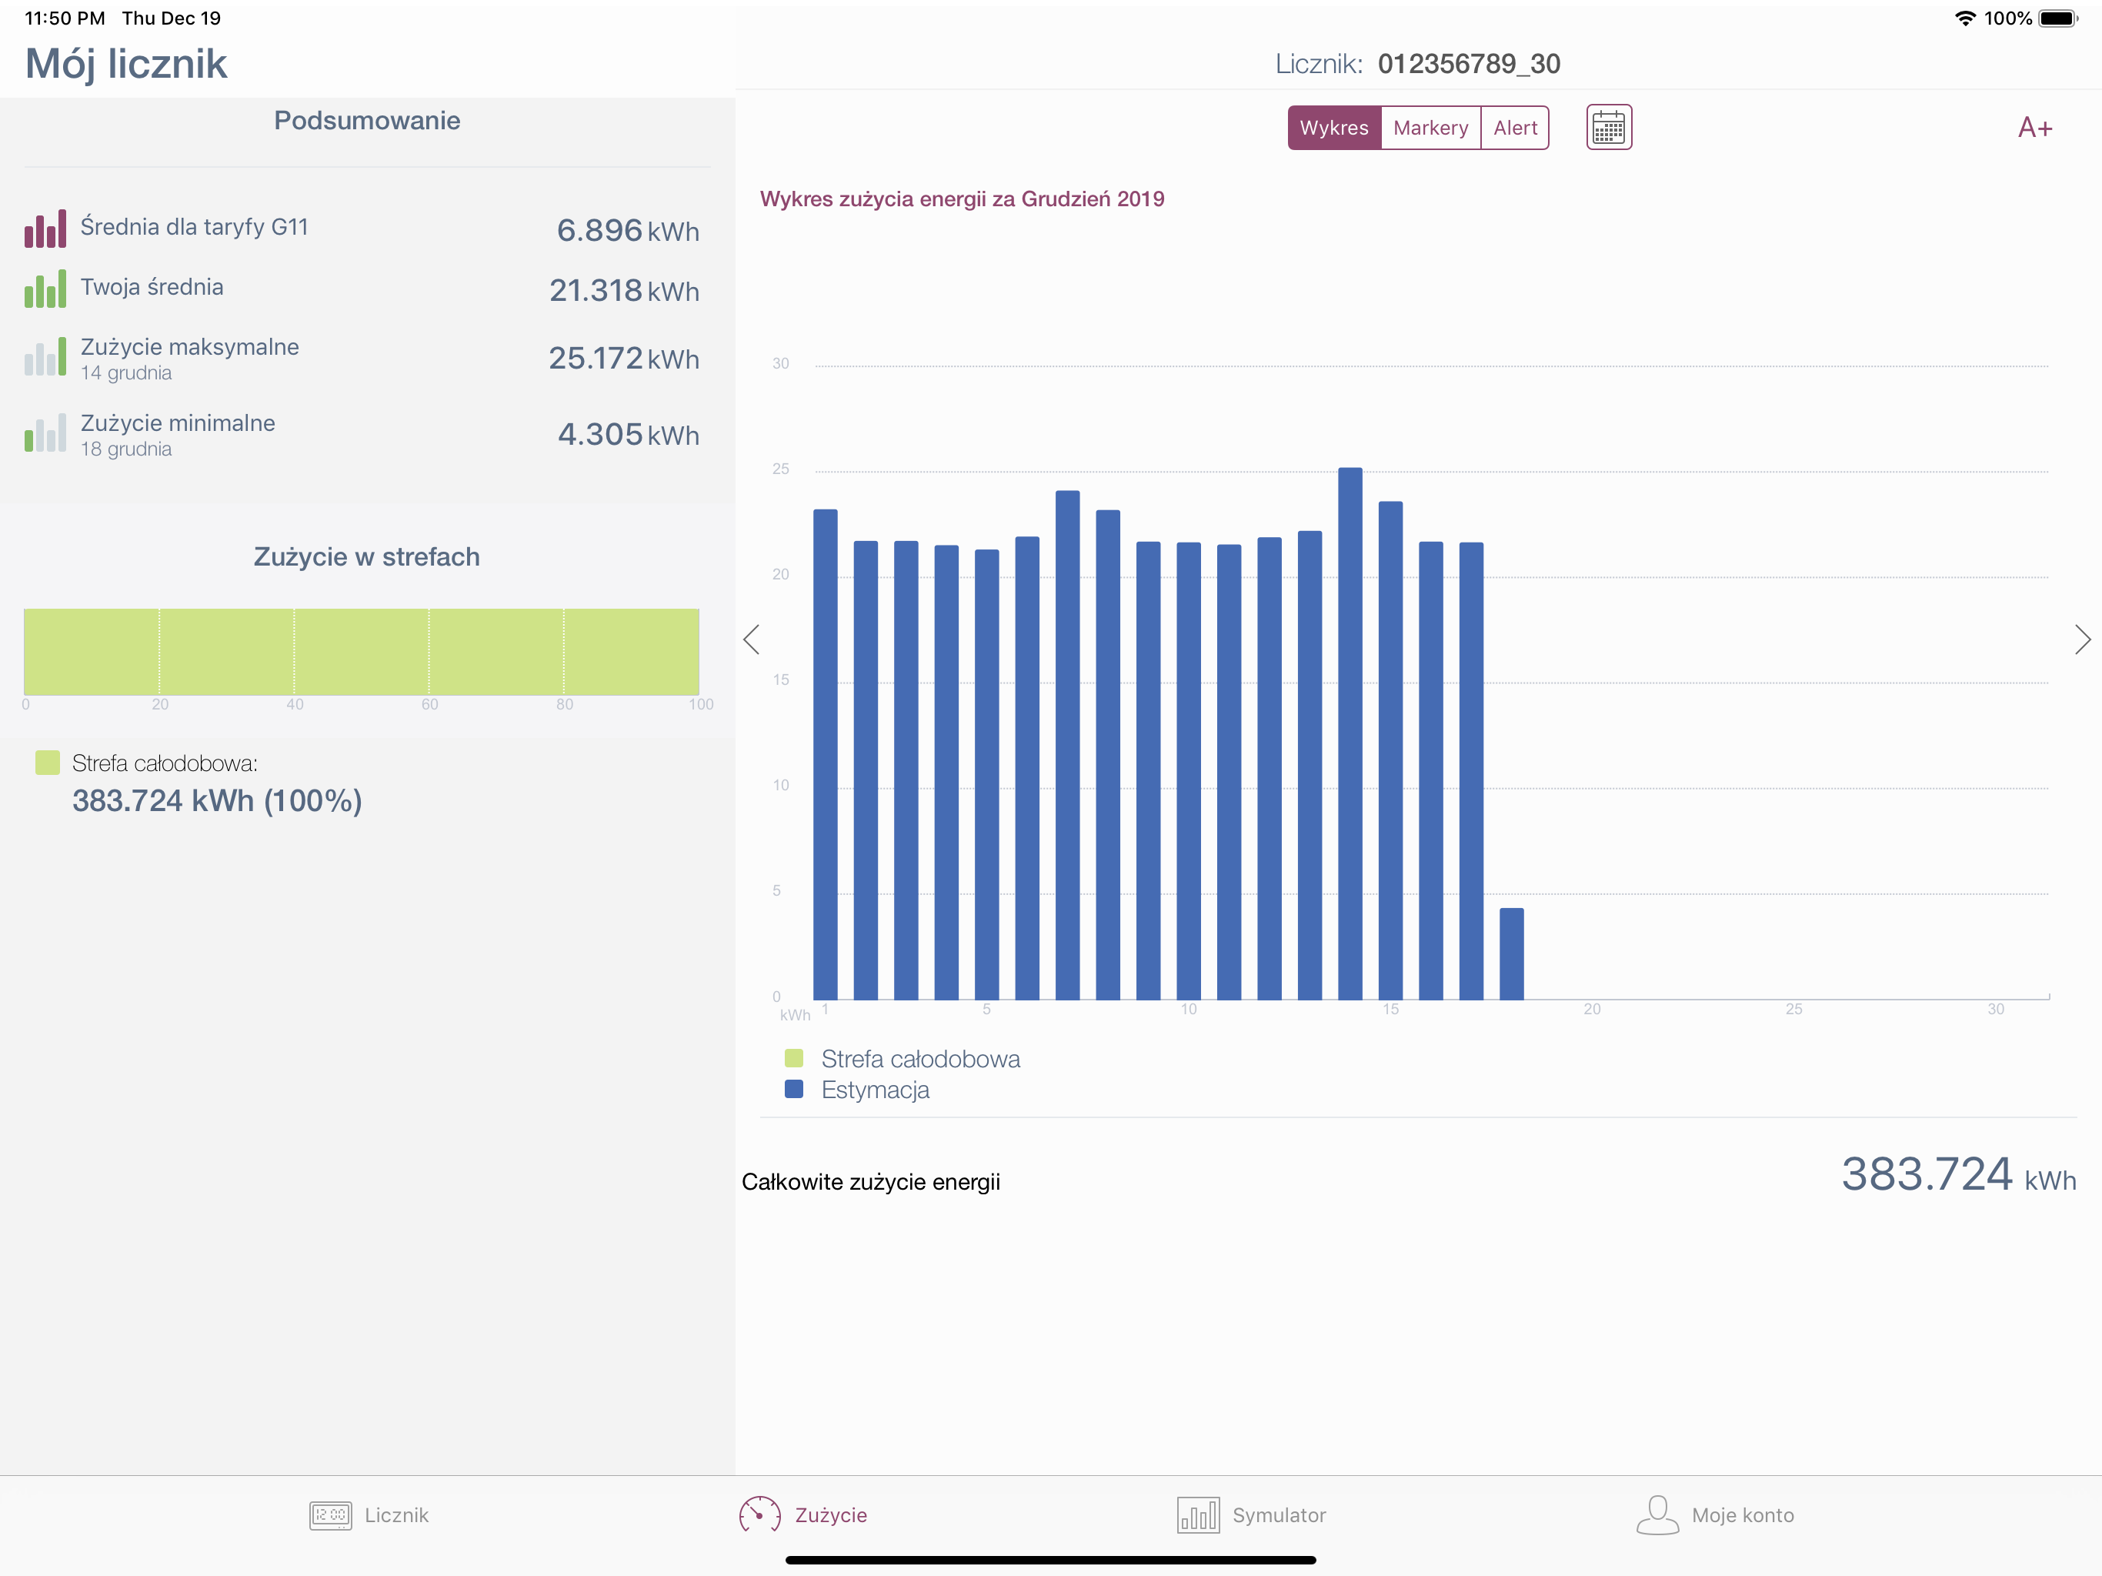The height and width of the screenshot is (1576, 2102).
Task: Select the chart bar for day 15
Action: [1391, 751]
